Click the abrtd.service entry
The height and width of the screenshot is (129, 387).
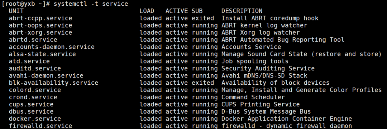(x=33, y=40)
